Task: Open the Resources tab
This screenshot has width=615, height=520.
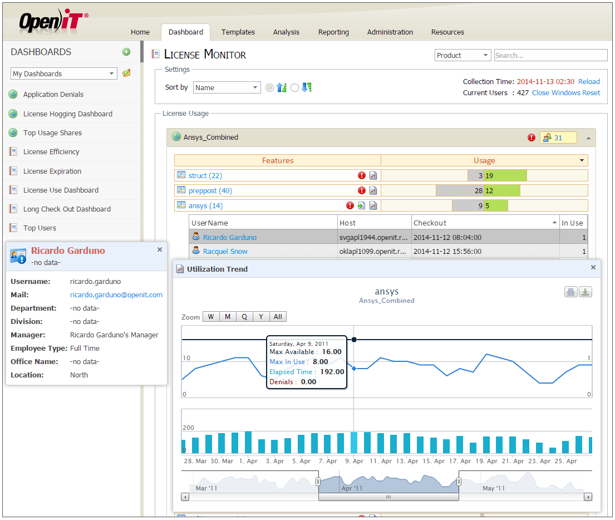Action: (x=447, y=32)
